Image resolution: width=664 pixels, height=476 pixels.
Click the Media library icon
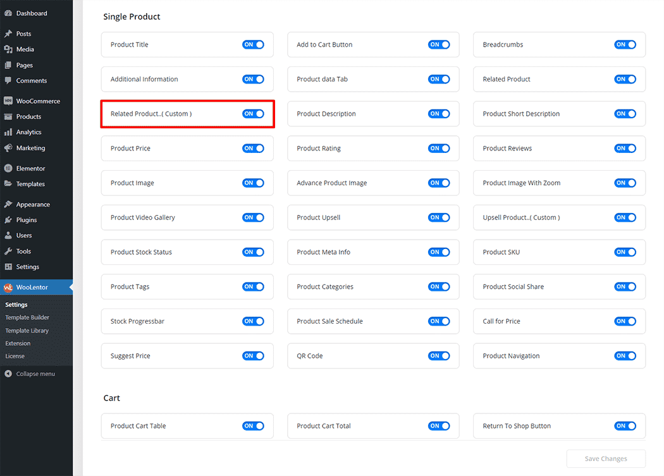[8, 49]
